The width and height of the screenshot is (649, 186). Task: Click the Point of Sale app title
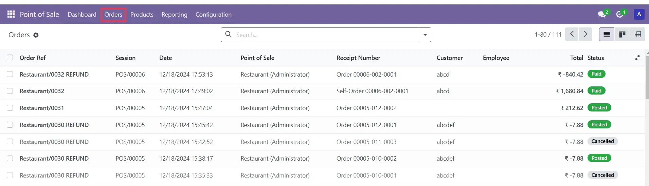(39, 15)
